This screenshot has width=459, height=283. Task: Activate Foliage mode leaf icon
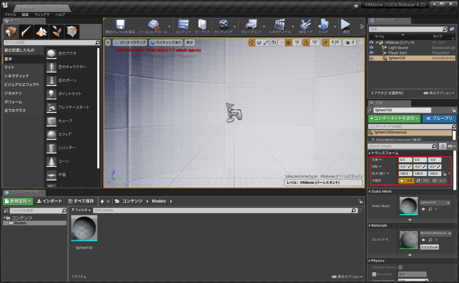[x=56, y=31]
